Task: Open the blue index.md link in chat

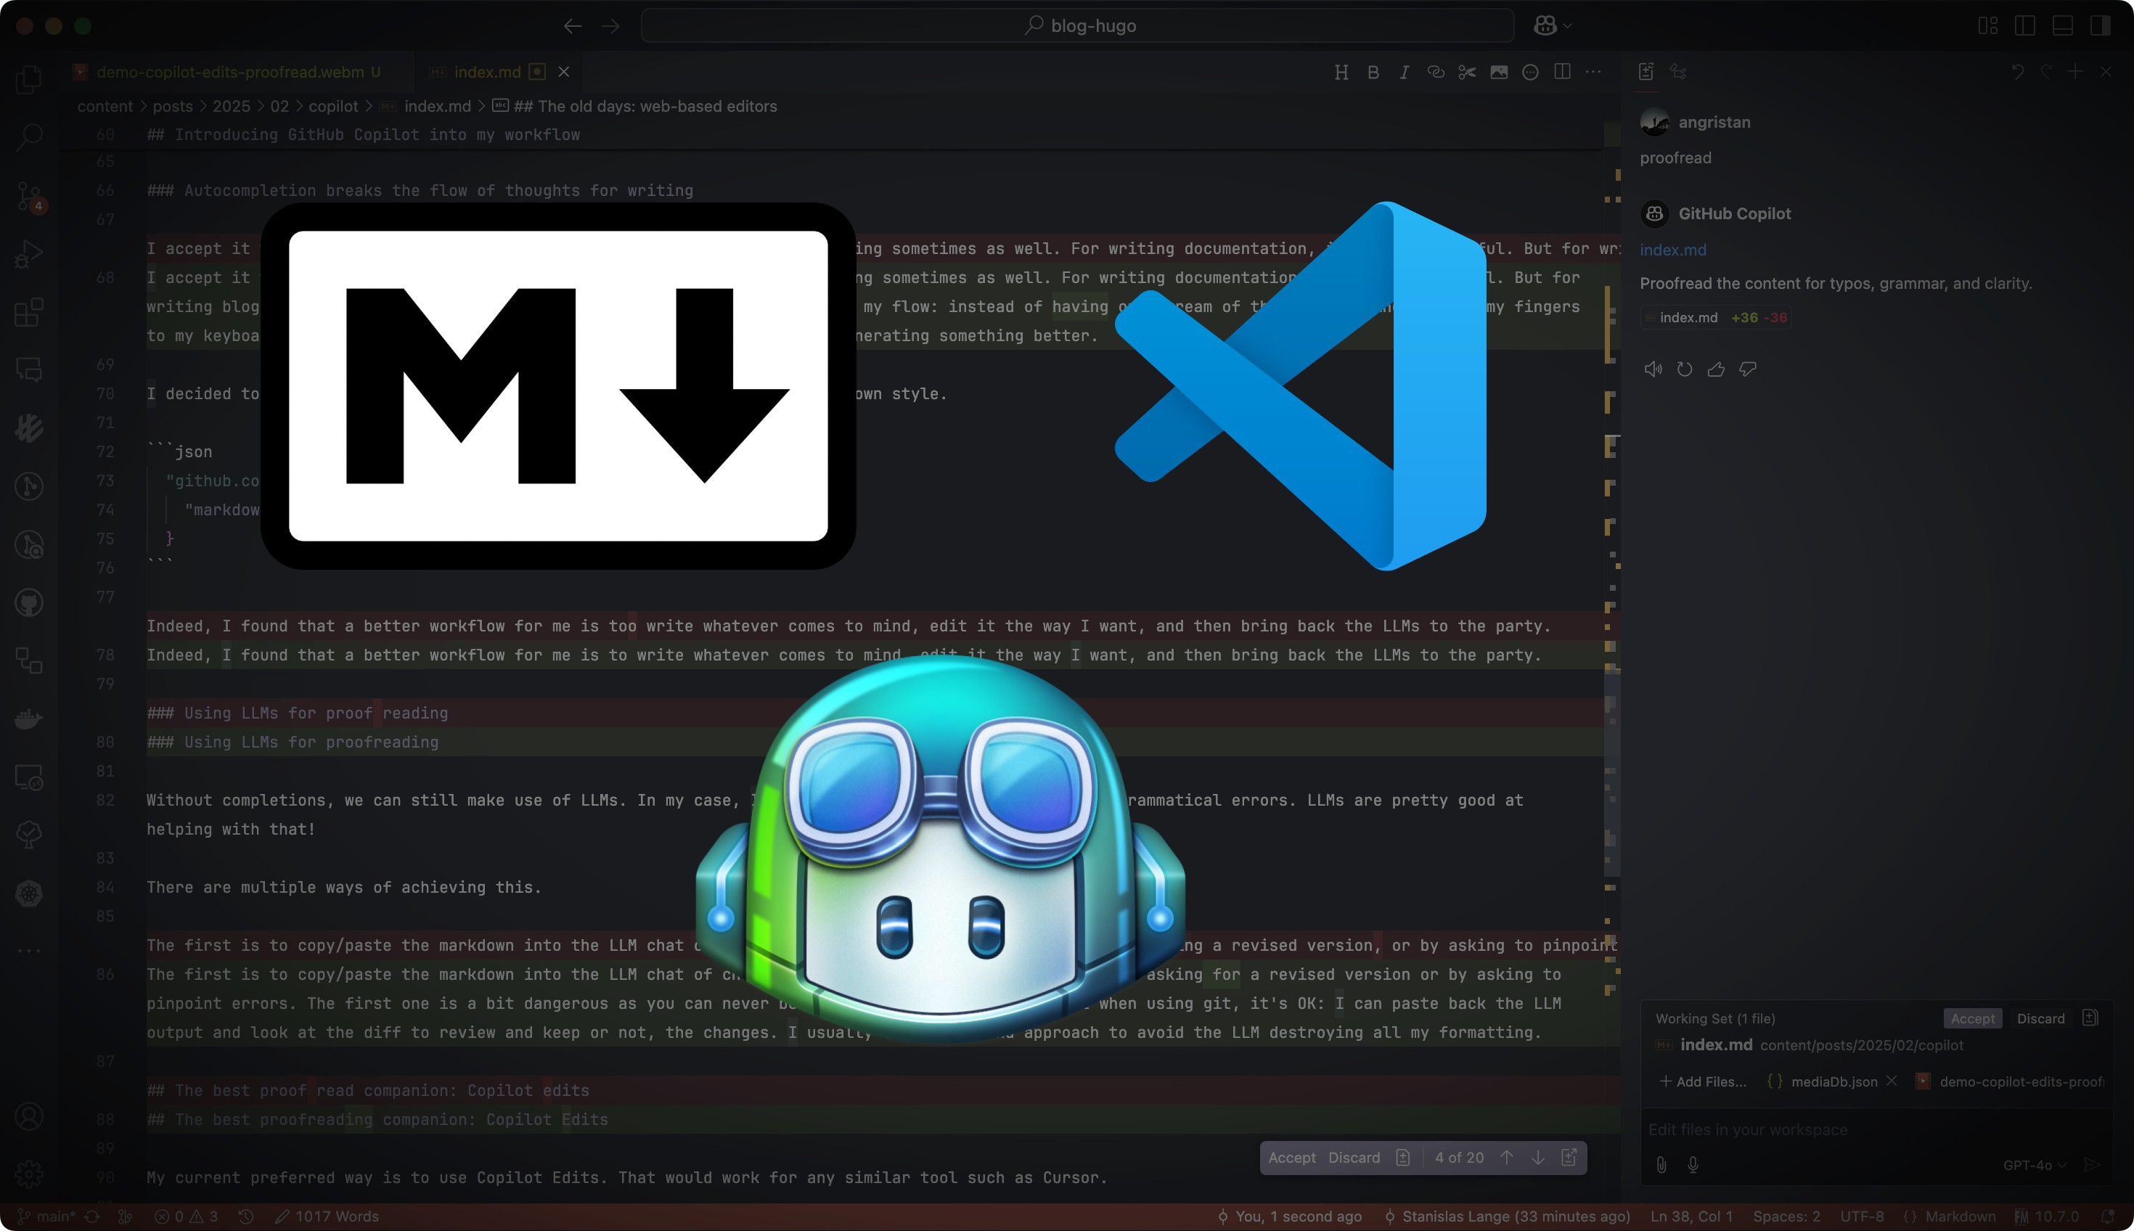Action: [x=1672, y=250]
